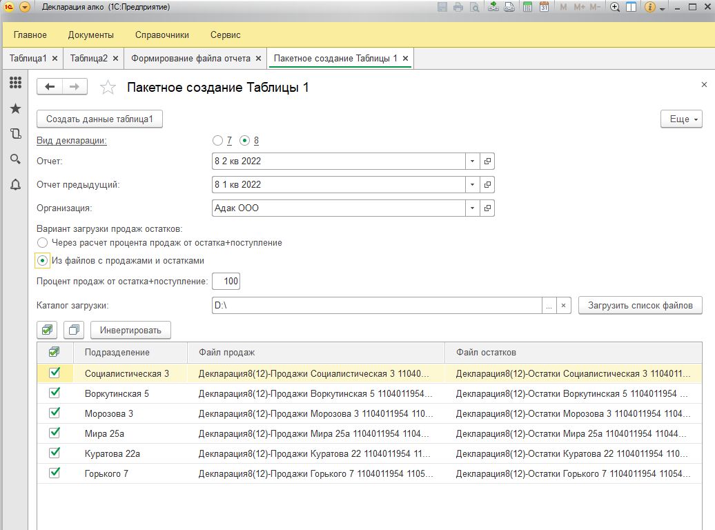Click the print icon in the title bar
This screenshot has width=715, height=530.
tap(458, 7)
